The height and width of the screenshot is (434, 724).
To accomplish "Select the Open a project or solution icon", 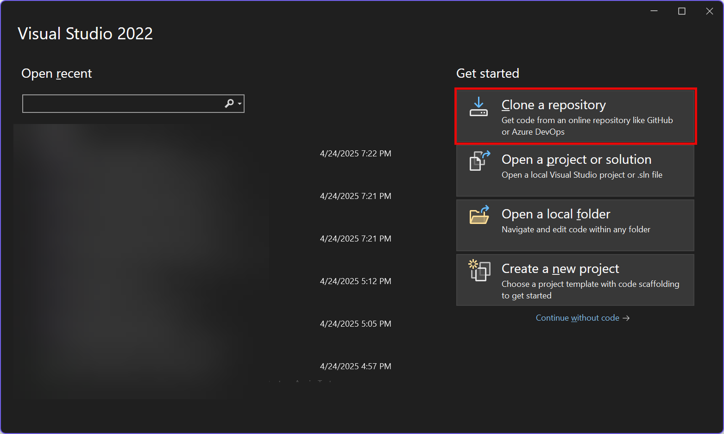I will tap(480, 161).
